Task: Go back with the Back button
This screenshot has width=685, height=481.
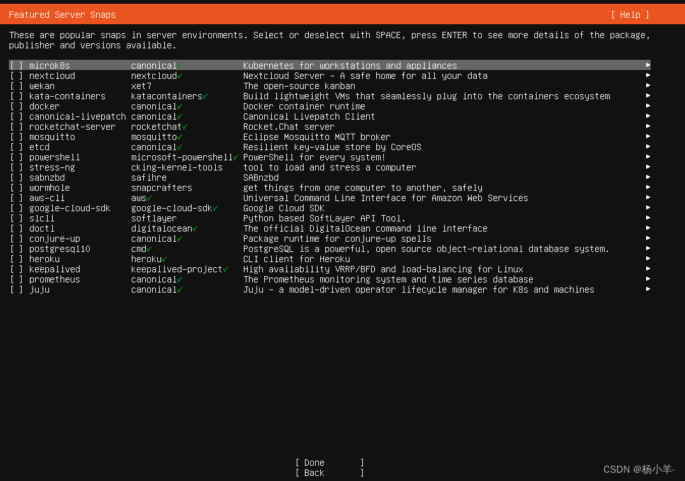Action: (329, 473)
